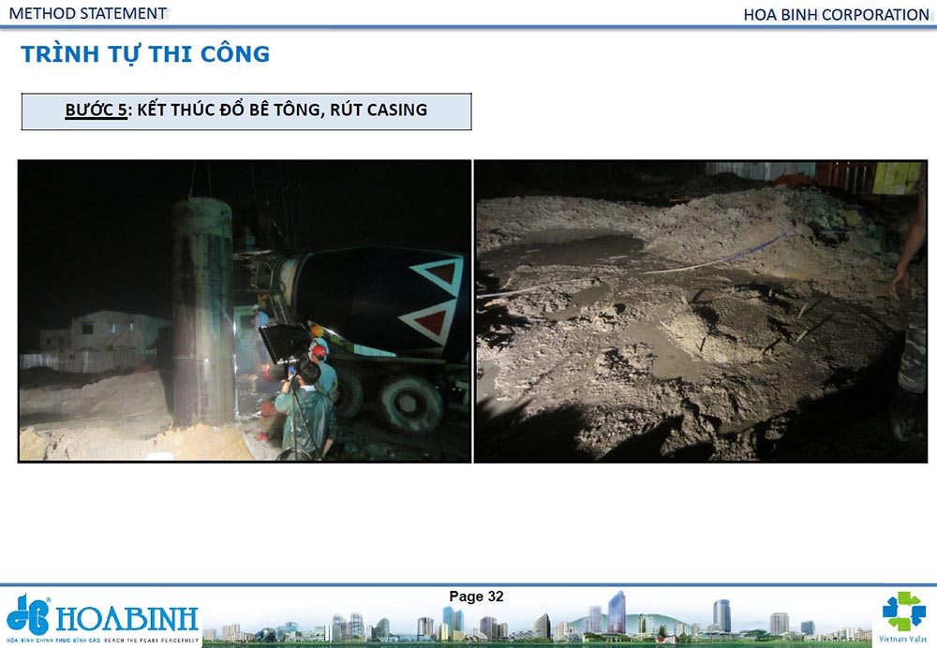Click the HOABINH wordmark text in footer
The height and width of the screenshot is (648, 937).
tap(127, 618)
